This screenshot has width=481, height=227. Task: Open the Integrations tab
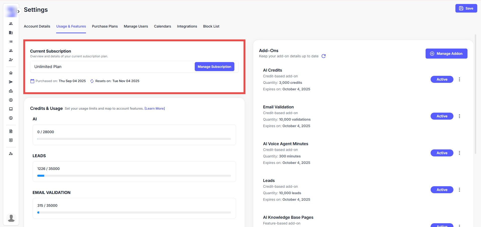tap(187, 26)
